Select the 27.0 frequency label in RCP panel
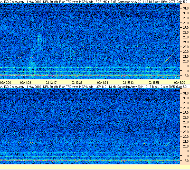The image size is (190, 170). (x=186, y=28)
